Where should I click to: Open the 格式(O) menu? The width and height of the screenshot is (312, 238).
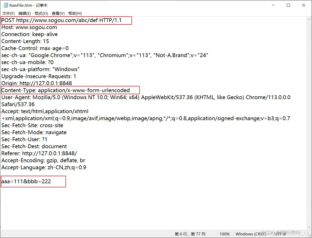click(41, 13)
